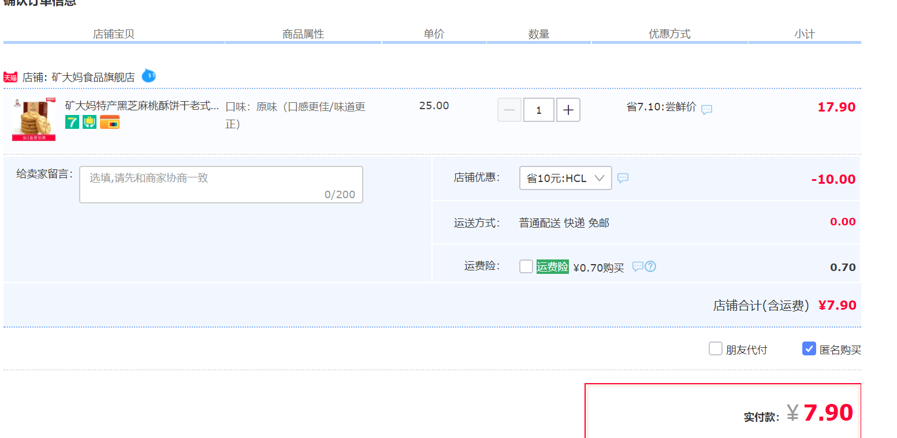Open the store link 矿大妈食品旗舰店

click(93, 77)
